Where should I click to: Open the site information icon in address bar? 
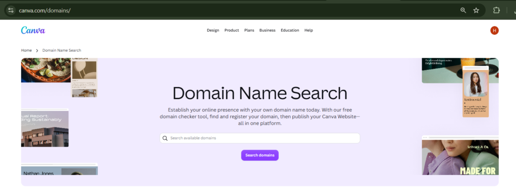(11, 10)
